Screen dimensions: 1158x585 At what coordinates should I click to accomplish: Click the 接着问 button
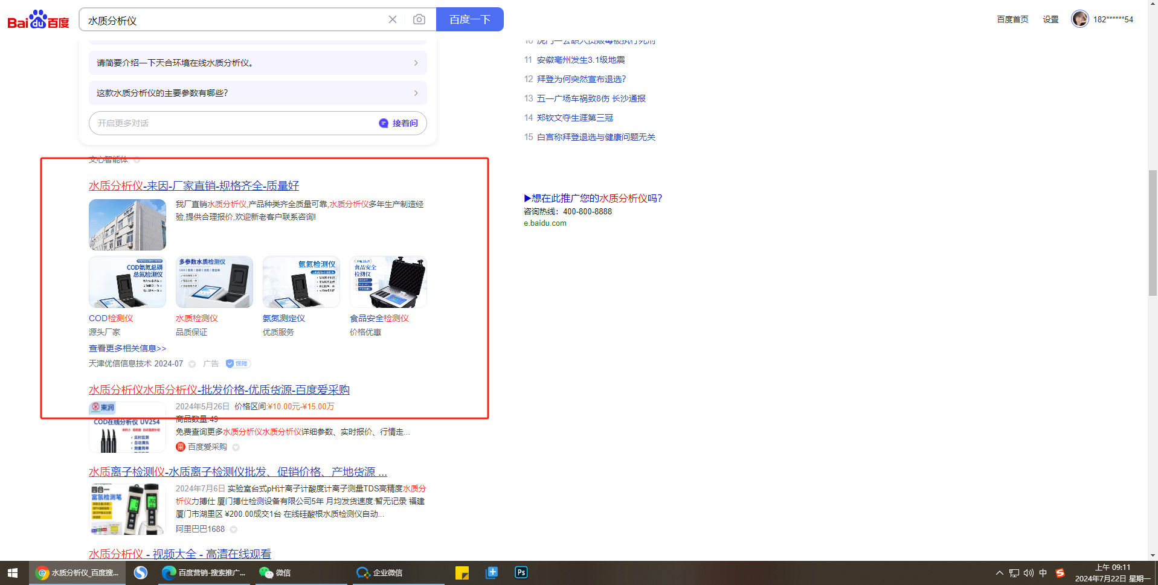click(399, 123)
